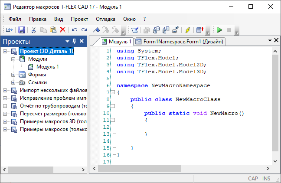Click the Save icon in the toolbar
The width and height of the screenshot is (281, 183).
(x=21, y=30)
